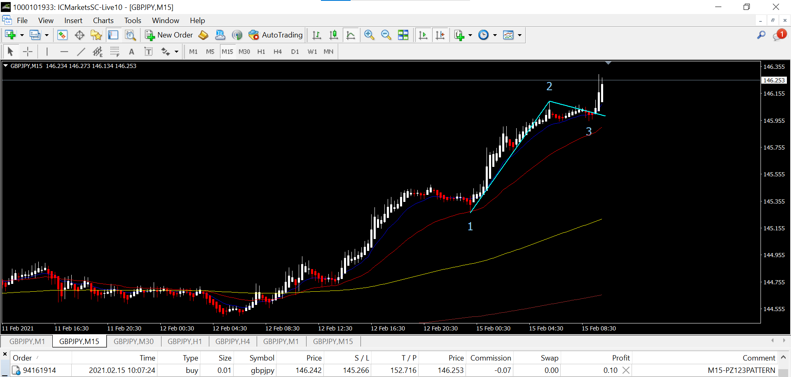Select the Trendline drawing tool

tap(81, 52)
